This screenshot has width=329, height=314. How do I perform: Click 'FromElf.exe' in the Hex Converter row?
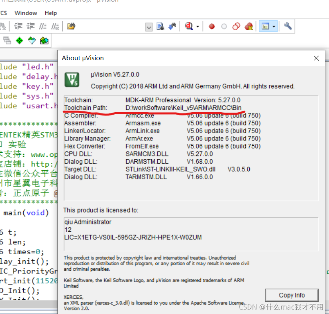pos(142,146)
